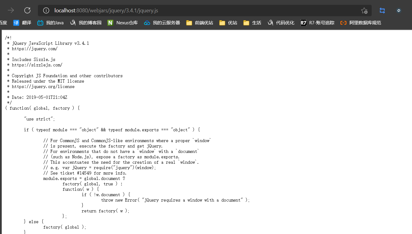
Task: Expand the 生活 bookmark folder
Action: tap(252, 23)
